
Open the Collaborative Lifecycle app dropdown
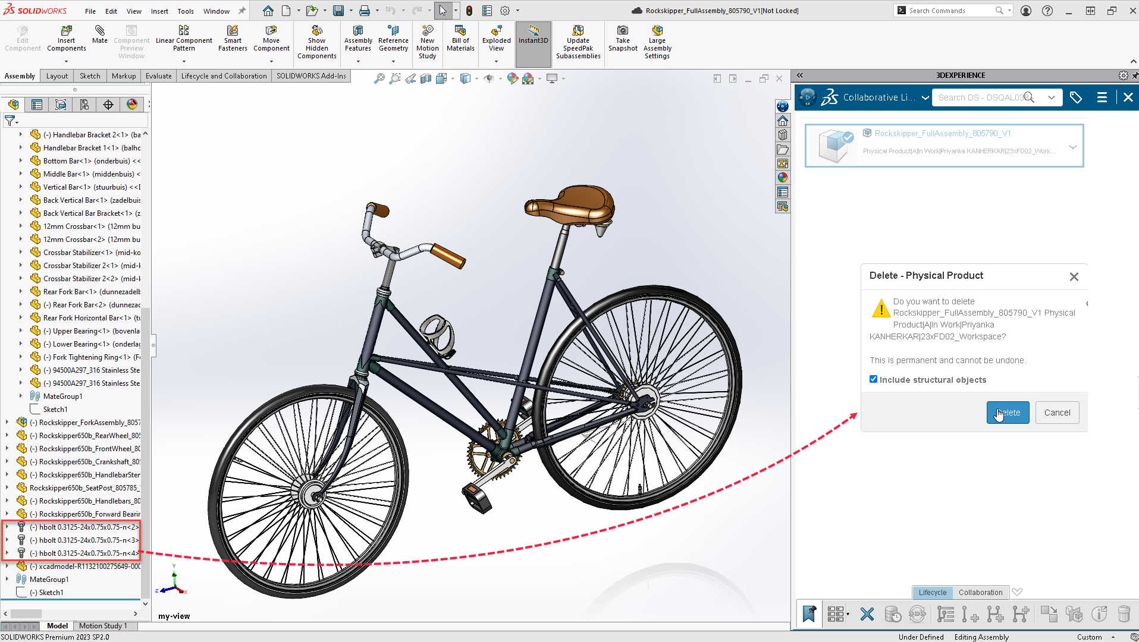pyautogui.click(x=925, y=98)
